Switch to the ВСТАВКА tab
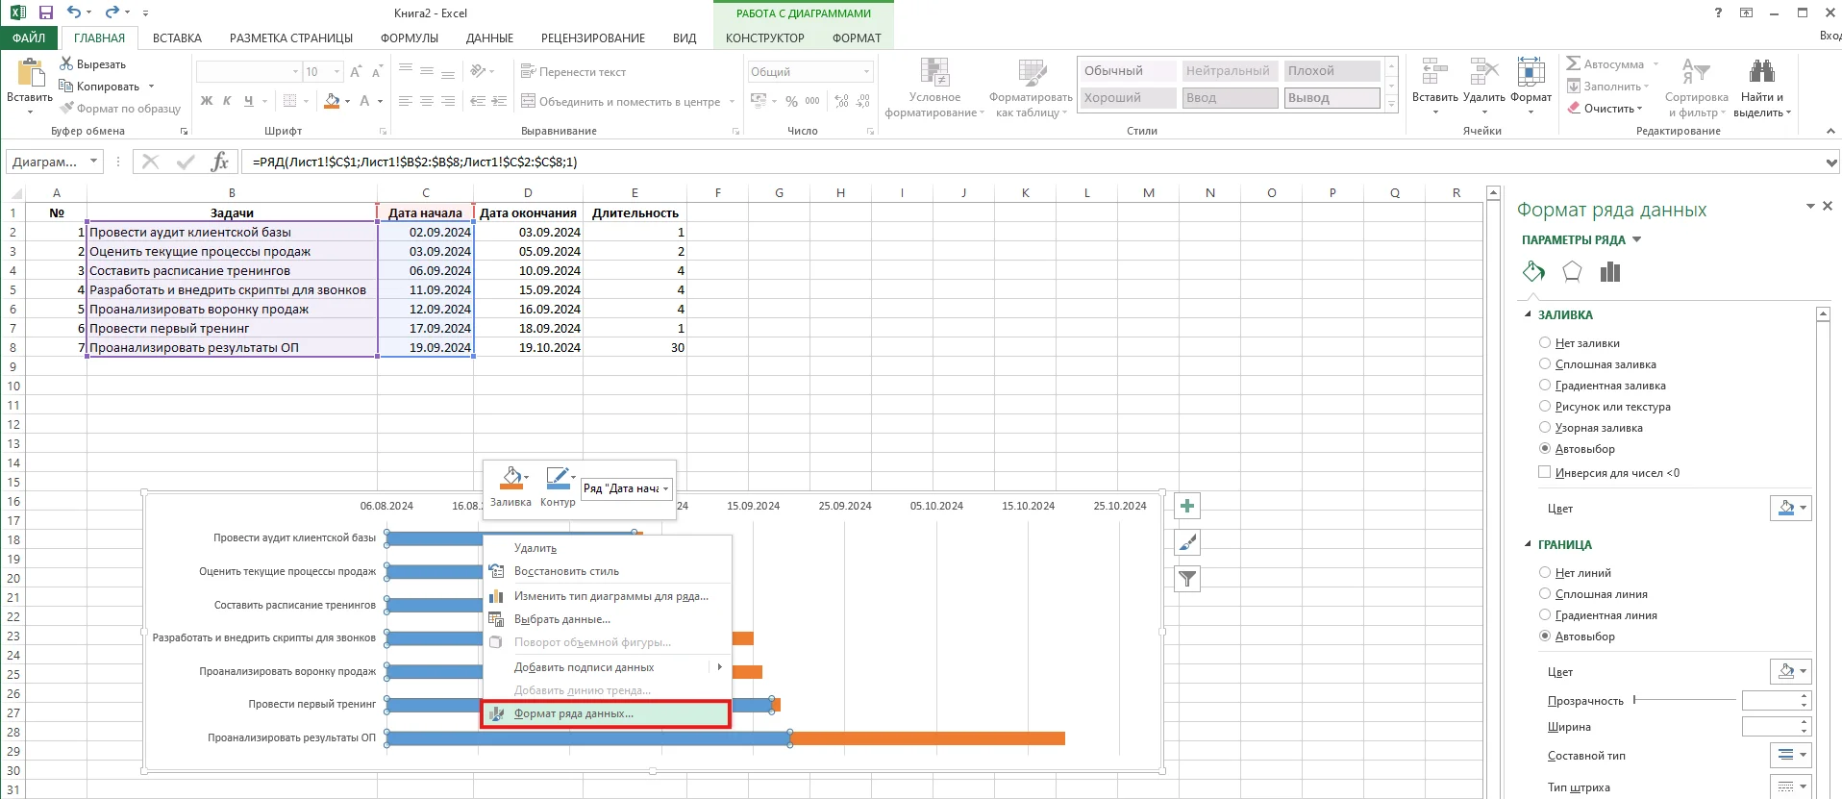The height and width of the screenshot is (799, 1842). coord(177,37)
